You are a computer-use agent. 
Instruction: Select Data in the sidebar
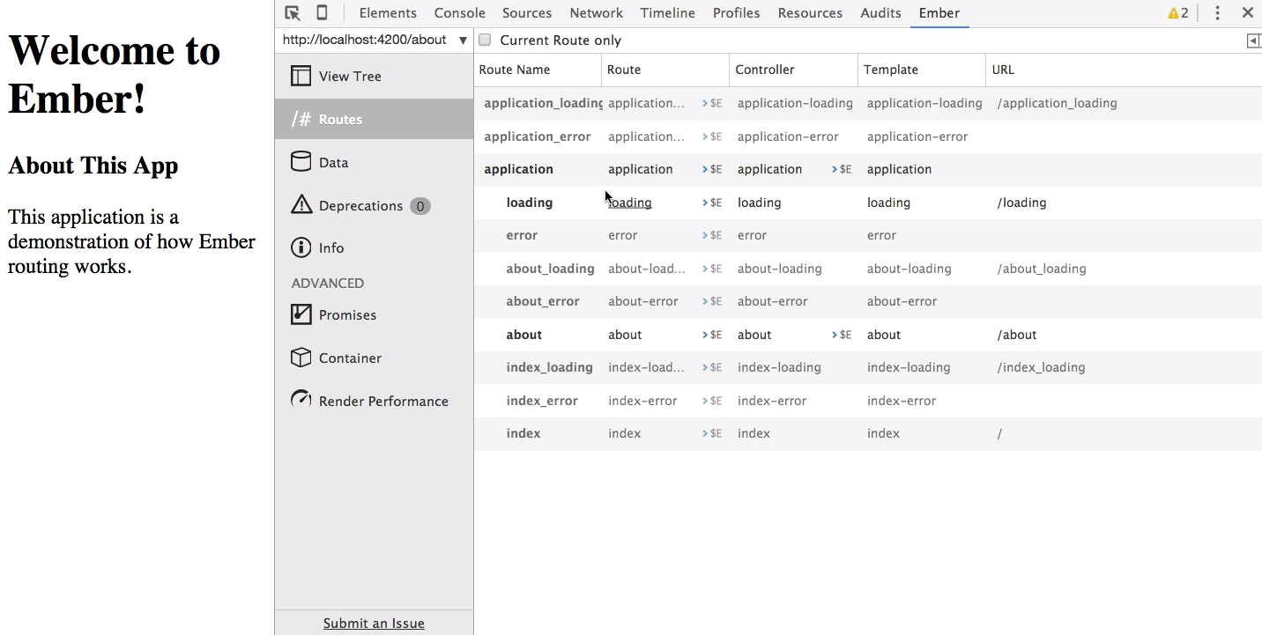pyautogui.click(x=374, y=162)
